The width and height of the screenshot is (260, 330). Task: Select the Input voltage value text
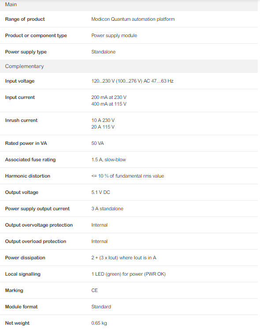132,81
